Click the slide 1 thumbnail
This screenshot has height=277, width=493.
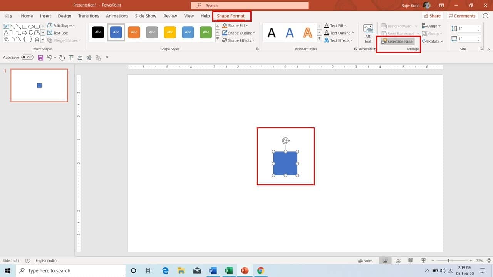(39, 85)
